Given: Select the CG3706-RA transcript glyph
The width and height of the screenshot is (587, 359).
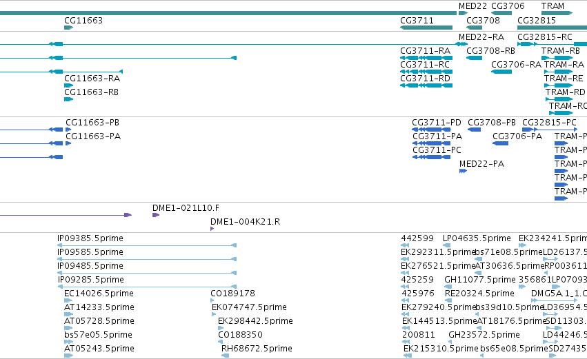Looking at the screenshot, I should click(501, 72).
